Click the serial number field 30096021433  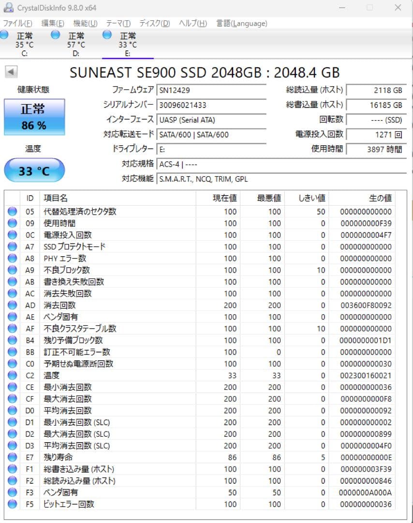211,105
